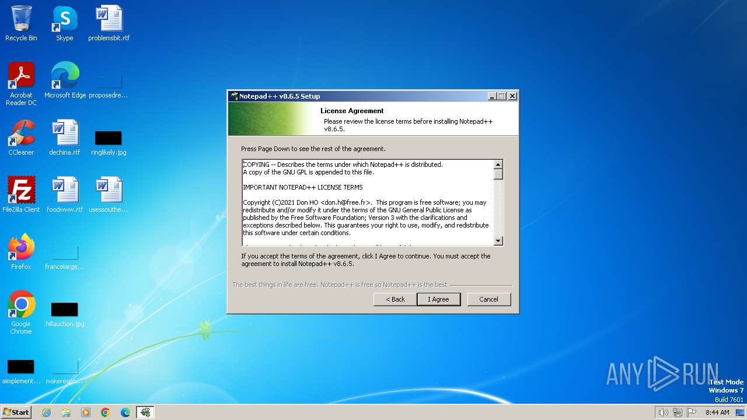Close the Notepad++ Setup window

click(x=512, y=96)
